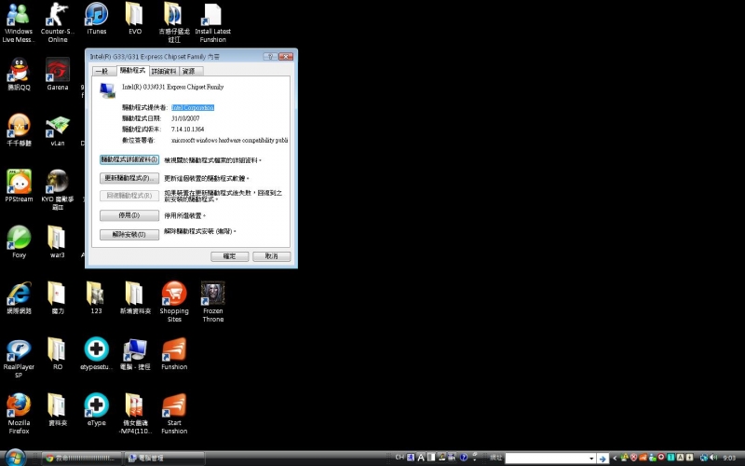Open the 資源 (Resources) tab
This screenshot has height=466, width=745.
pyautogui.click(x=189, y=72)
